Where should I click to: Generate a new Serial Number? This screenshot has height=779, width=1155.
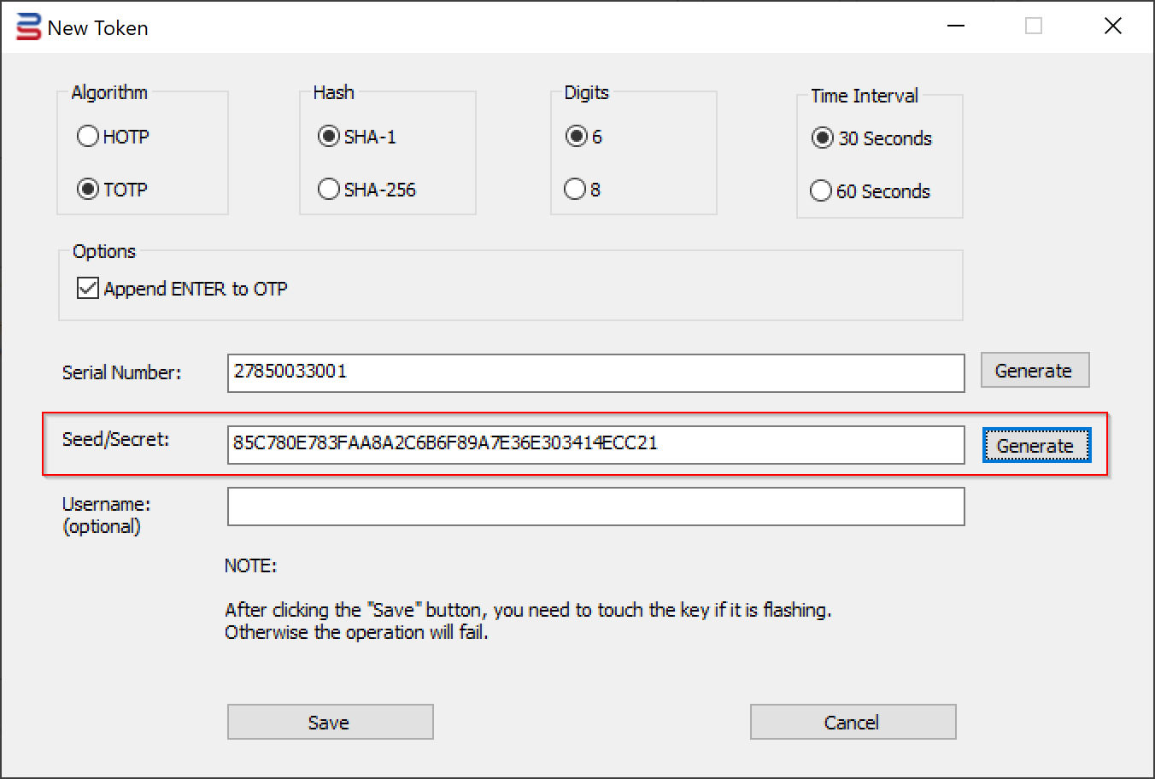click(1035, 371)
